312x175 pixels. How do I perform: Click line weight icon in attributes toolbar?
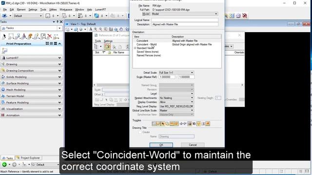tap(80, 16)
